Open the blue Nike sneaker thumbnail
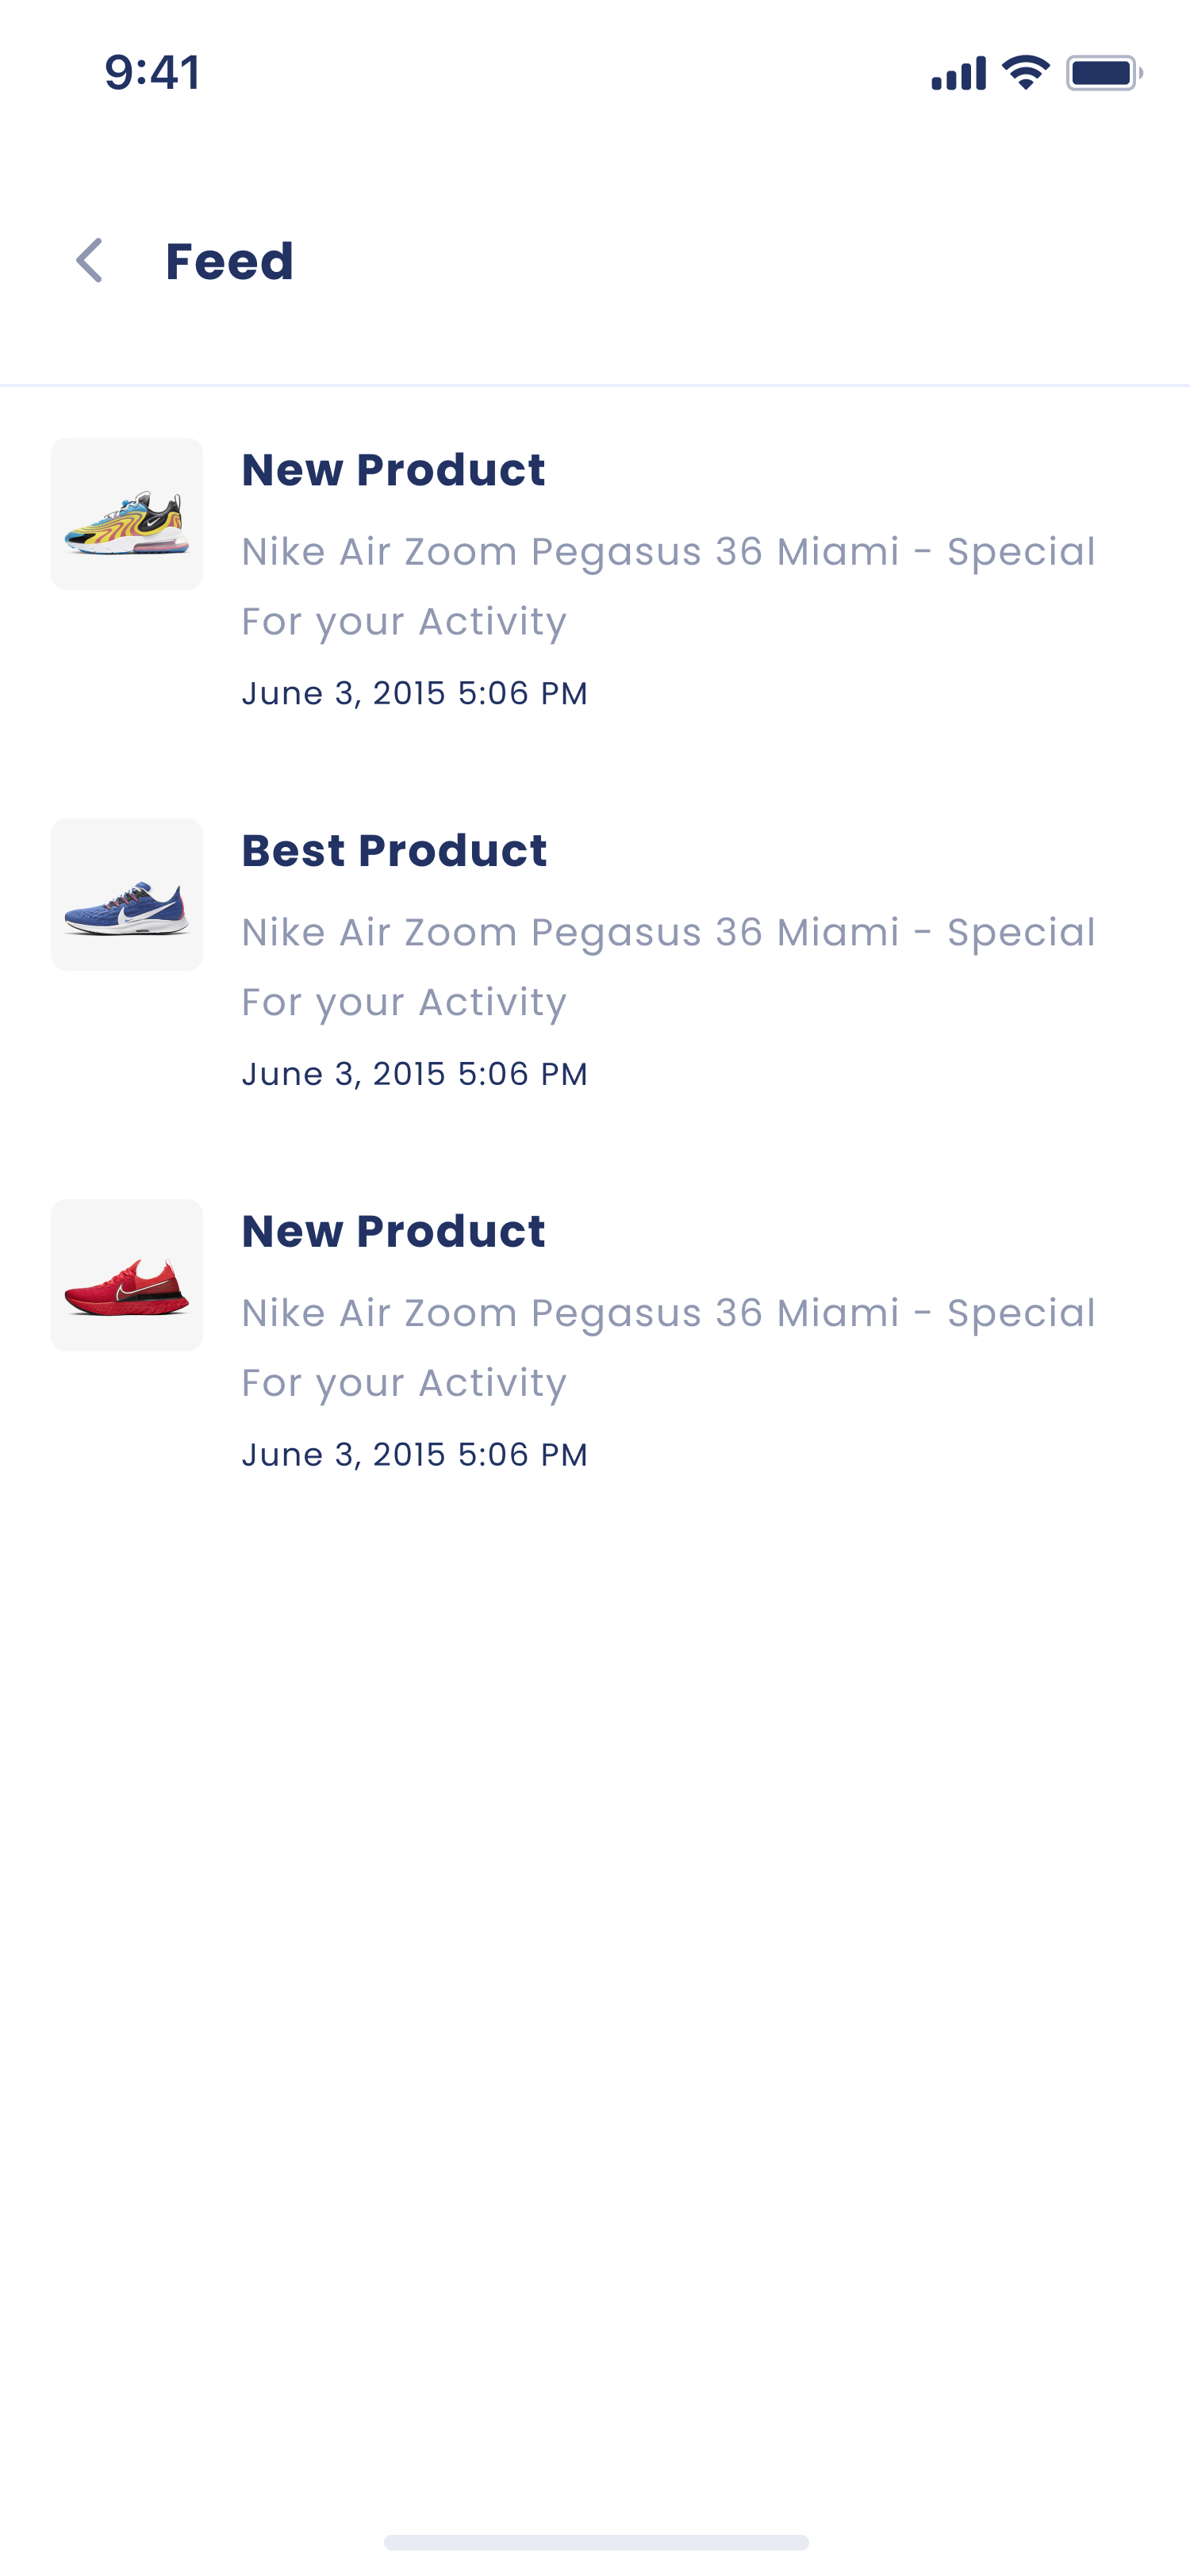The height and width of the screenshot is (2576, 1190). click(127, 895)
